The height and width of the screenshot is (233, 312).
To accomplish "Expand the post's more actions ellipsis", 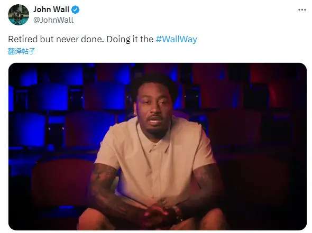I will [302, 10].
